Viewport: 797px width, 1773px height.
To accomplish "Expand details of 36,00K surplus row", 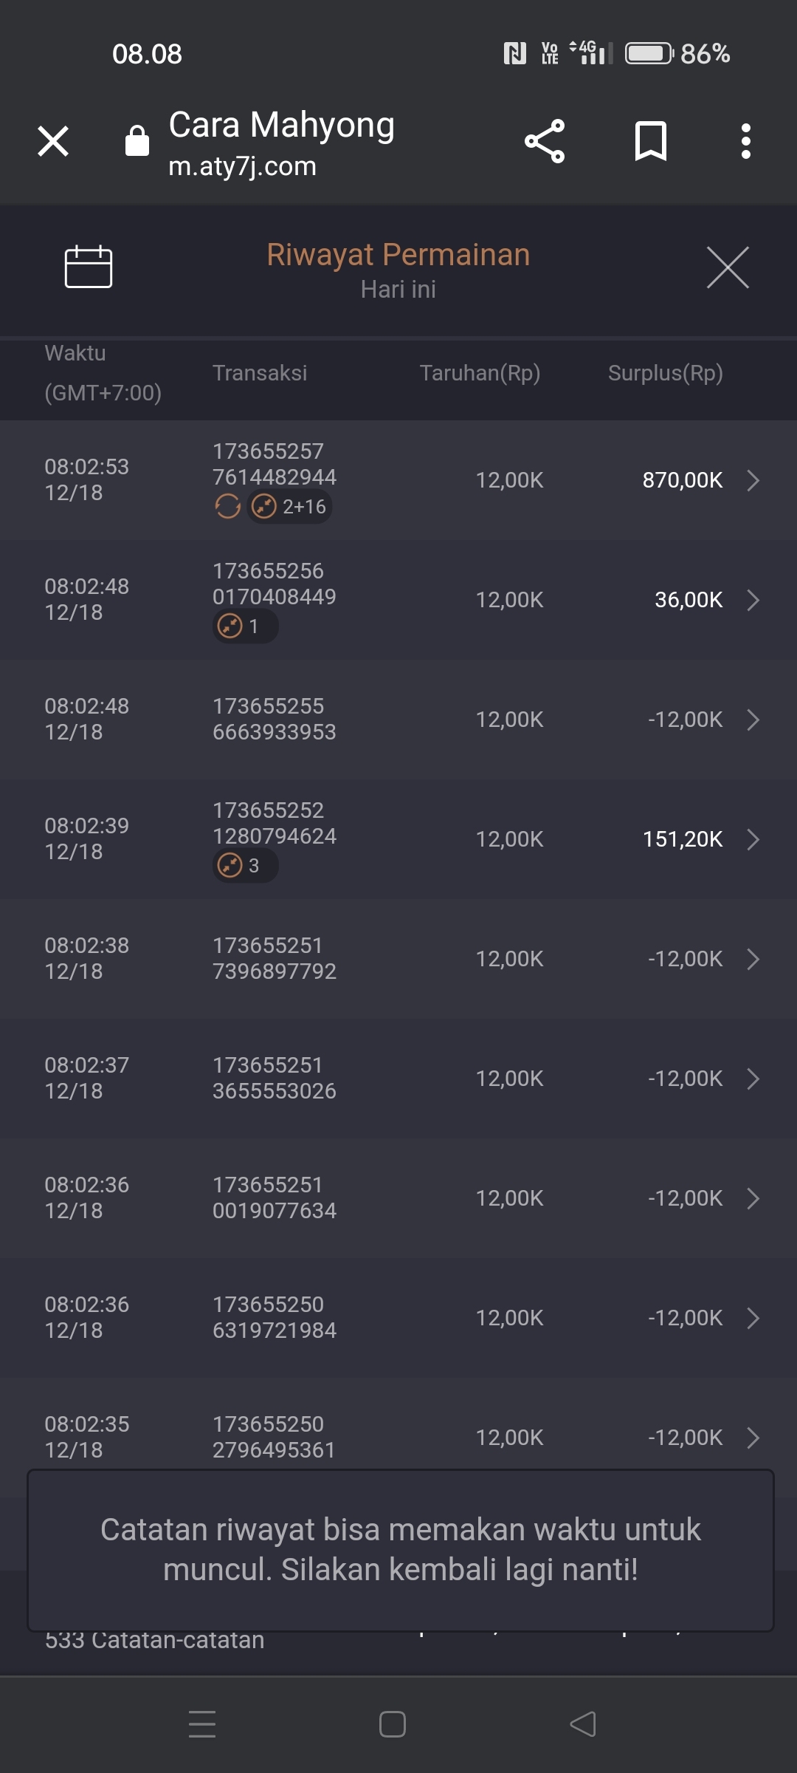I will point(753,600).
